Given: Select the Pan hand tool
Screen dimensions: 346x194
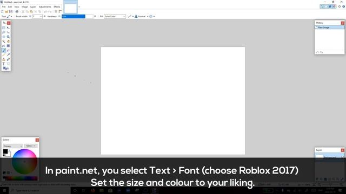Looking at the screenshot, I should tap(8, 41).
